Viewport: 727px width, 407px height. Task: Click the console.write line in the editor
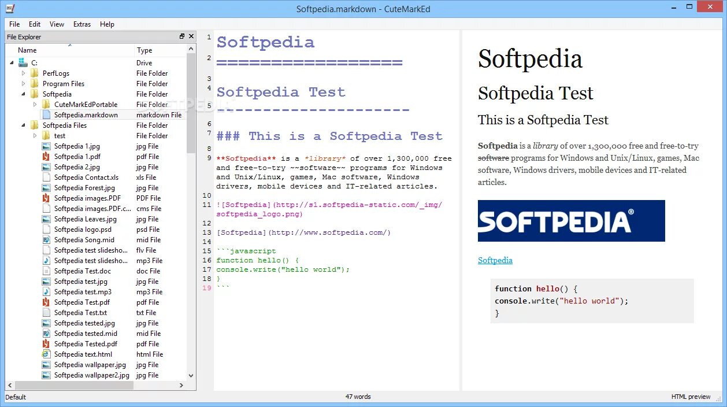pos(283,269)
